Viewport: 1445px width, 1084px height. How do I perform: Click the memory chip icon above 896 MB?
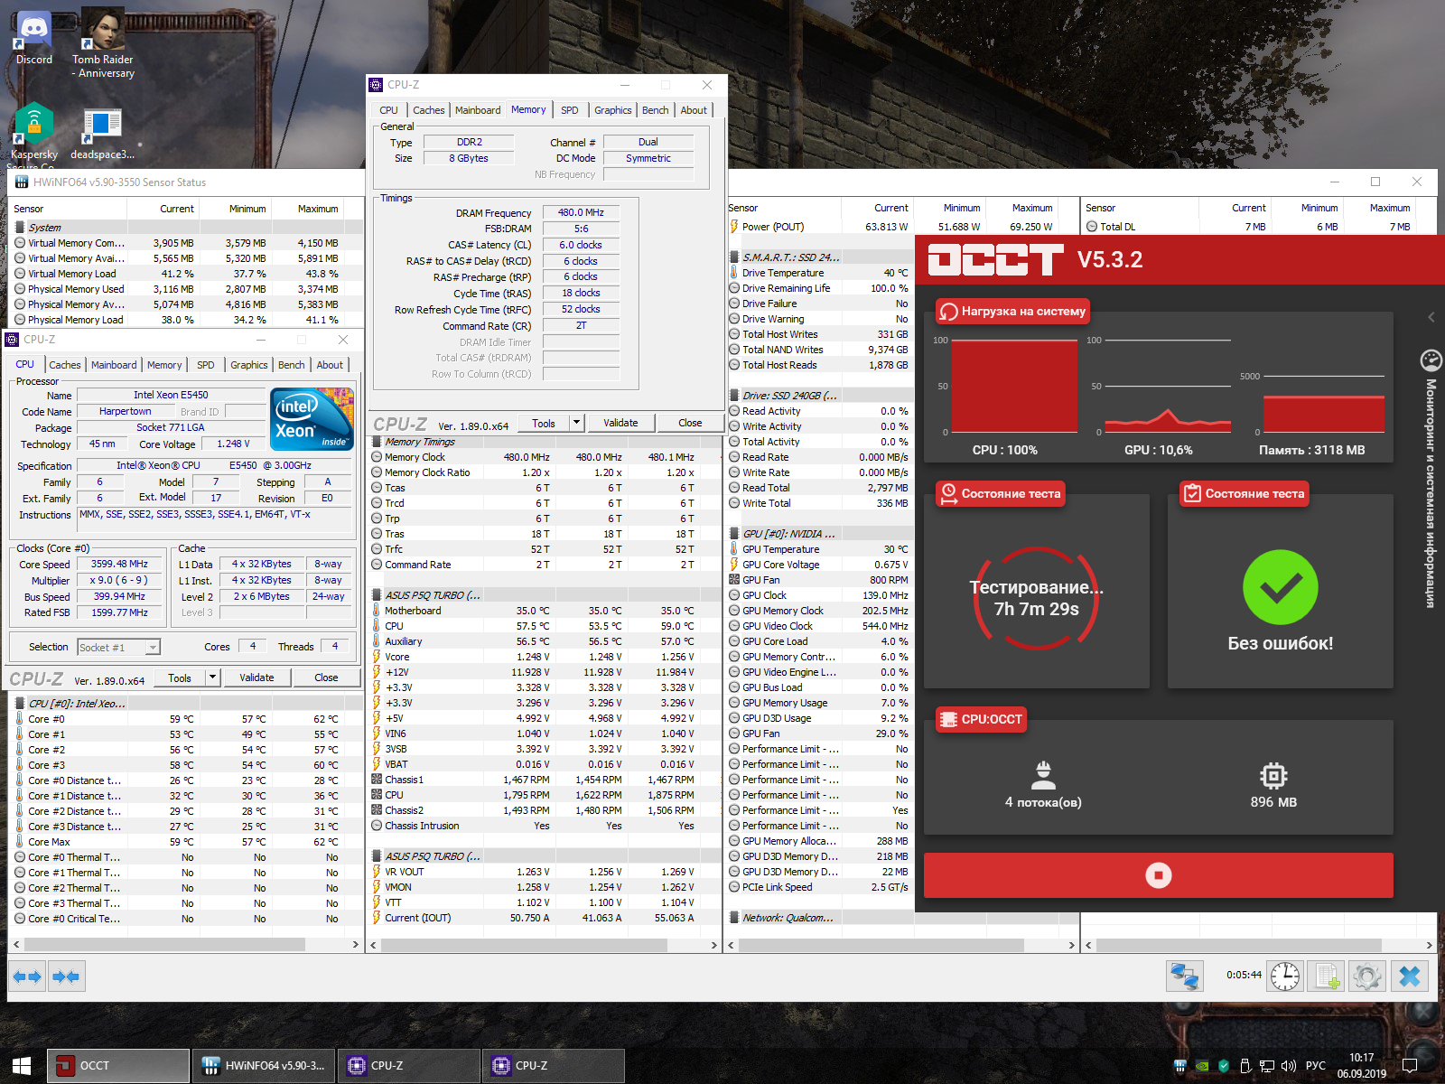pyautogui.click(x=1273, y=775)
